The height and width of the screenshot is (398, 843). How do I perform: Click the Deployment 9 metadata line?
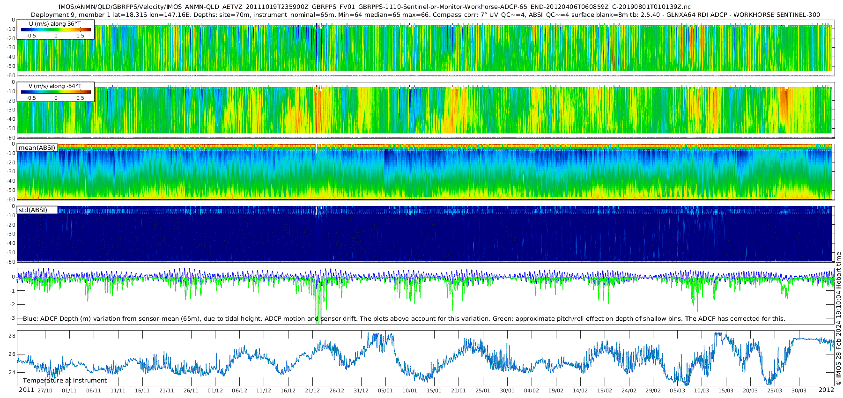(x=425, y=15)
